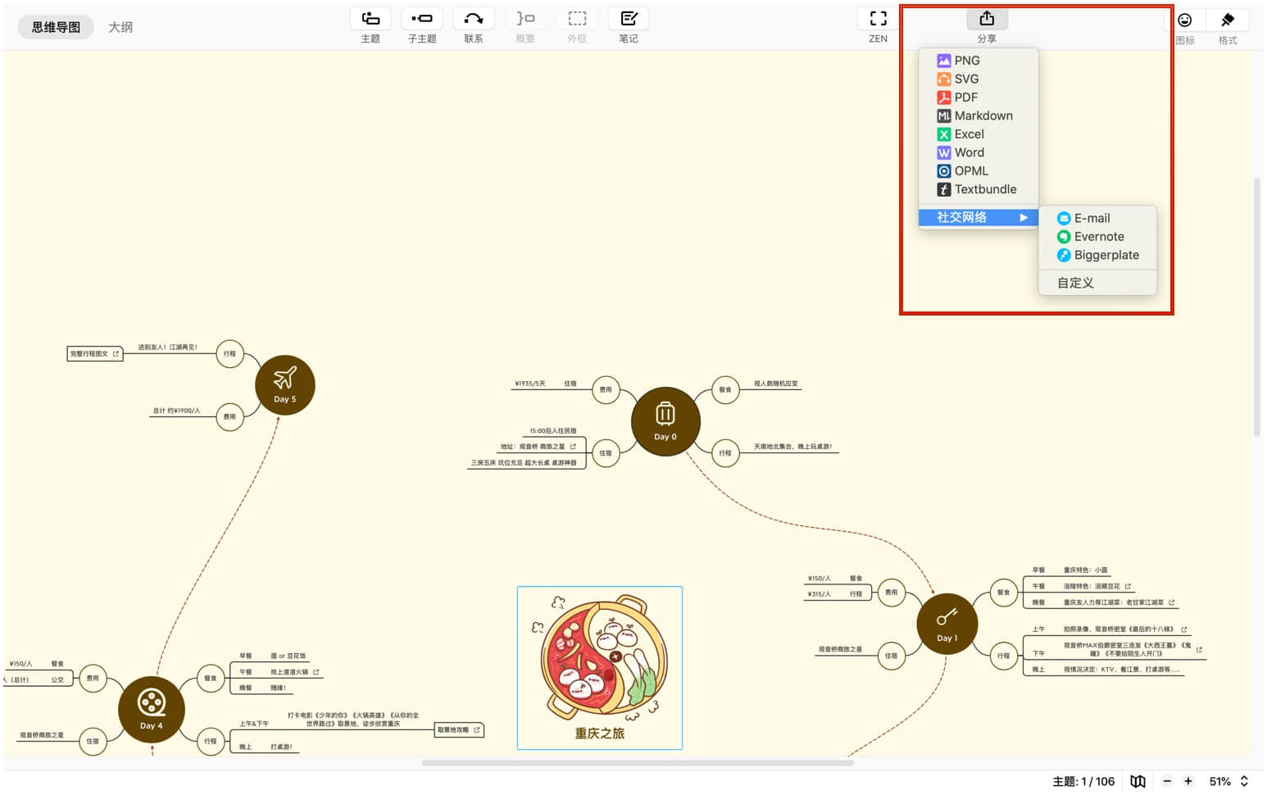Click the horizontal canvas scrollbar
The image size is (1267, 795).
point(638,763)
